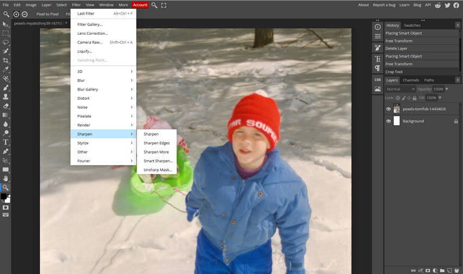Open the Normal blend mode dropdown

400,89
